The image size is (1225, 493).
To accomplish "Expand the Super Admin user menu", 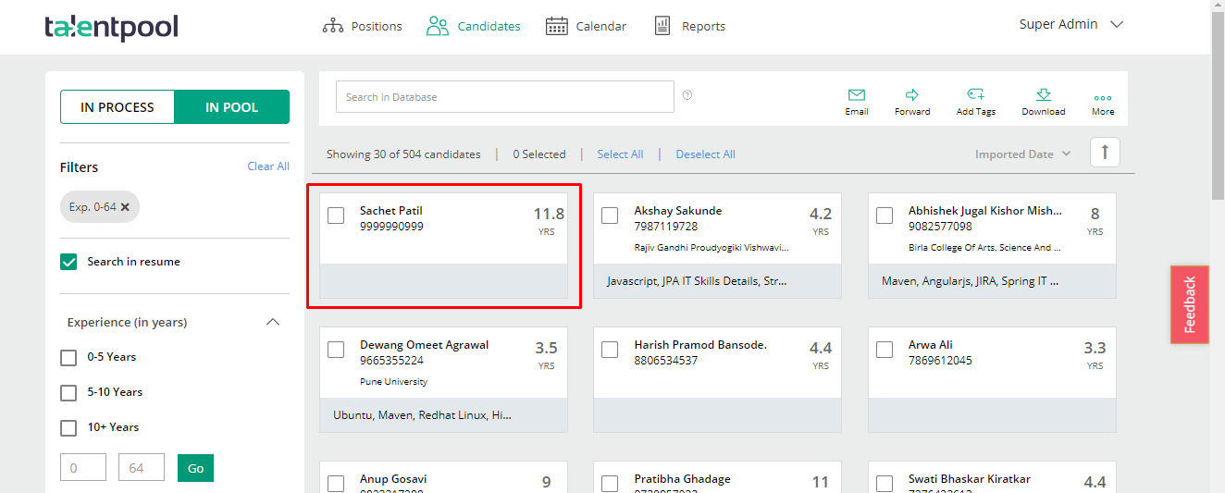I will coord(1071,24).
